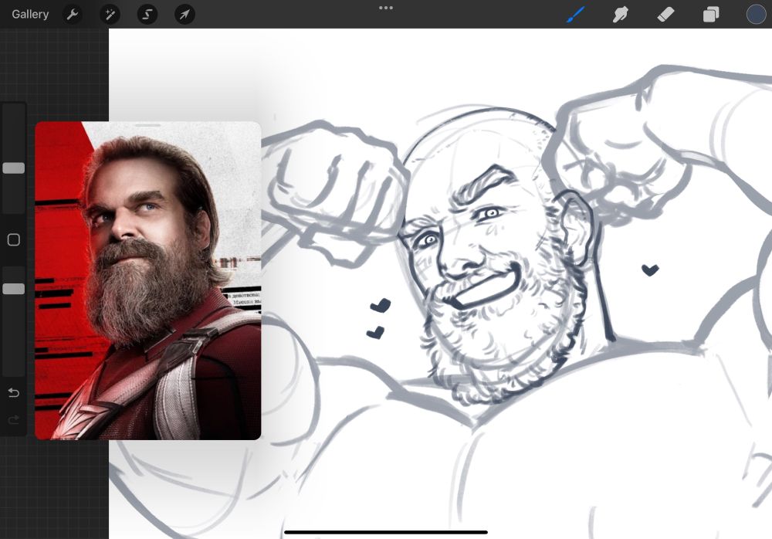Adjust the brush size slider
Image resolution: width=772 pixels, height=539 pixels.
14,168
